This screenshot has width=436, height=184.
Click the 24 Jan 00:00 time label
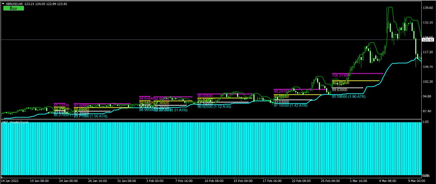pos(69,181)
